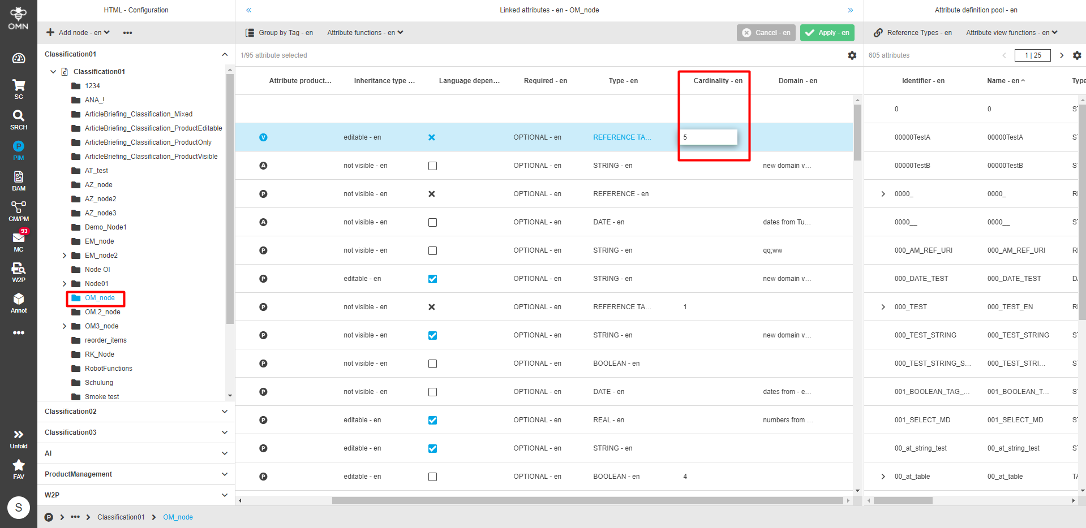Click OM_node in the breadcrumb

tap(178, 517)
